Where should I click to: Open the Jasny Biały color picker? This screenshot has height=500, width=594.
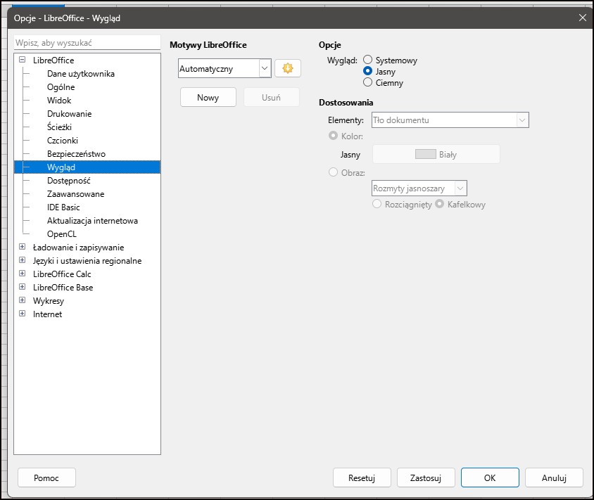pos(436,154)
